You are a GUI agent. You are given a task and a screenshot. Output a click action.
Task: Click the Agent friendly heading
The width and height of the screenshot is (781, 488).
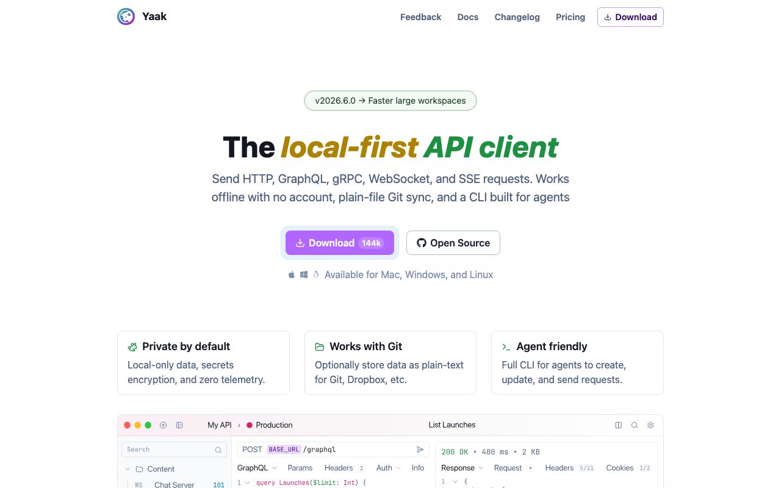552,346
